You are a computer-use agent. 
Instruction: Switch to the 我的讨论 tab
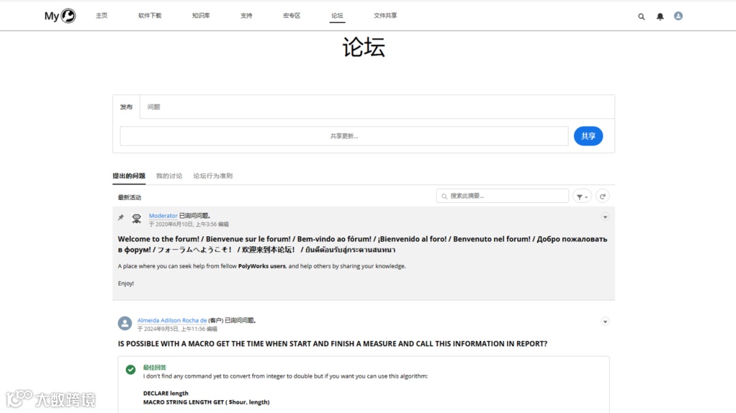[169, 176]
